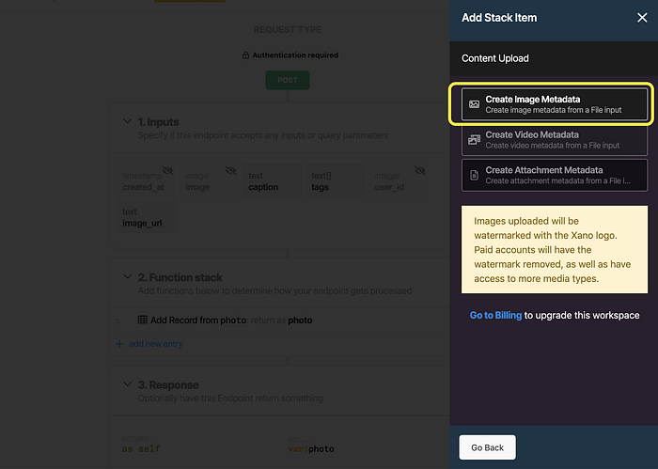Click the document icon beside Create Attachment Metadata

click(x=474, y=176)
